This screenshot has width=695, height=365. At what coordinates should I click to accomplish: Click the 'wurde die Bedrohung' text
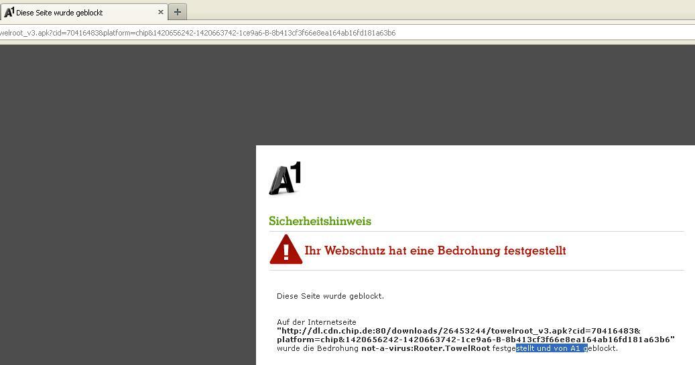pos(318,349)
